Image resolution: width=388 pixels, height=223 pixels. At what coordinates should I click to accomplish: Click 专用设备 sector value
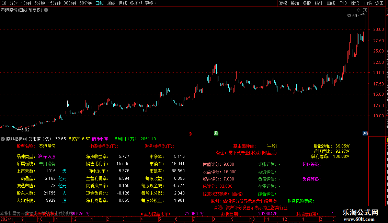pyautogui.click(x=47, y=164)
